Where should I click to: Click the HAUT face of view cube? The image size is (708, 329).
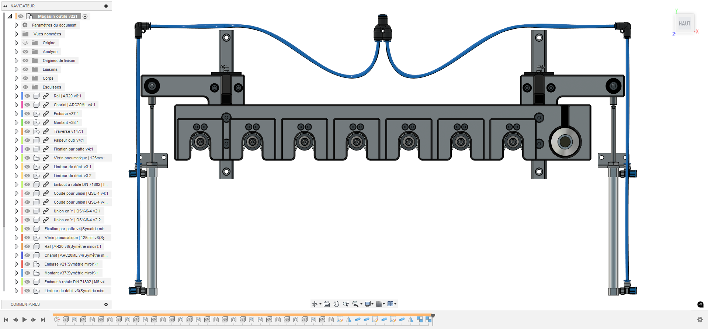[x=684, y=24]
